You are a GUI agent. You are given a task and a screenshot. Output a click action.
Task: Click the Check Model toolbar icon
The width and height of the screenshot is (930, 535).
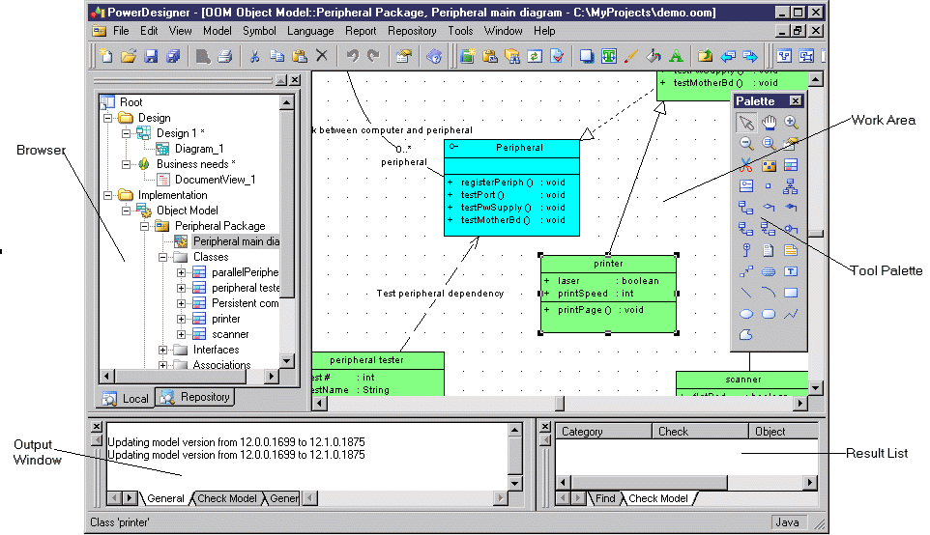557,56
